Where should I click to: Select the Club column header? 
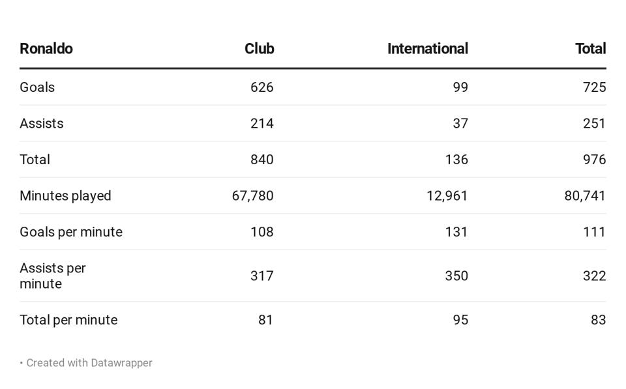[x=259, y=49]
